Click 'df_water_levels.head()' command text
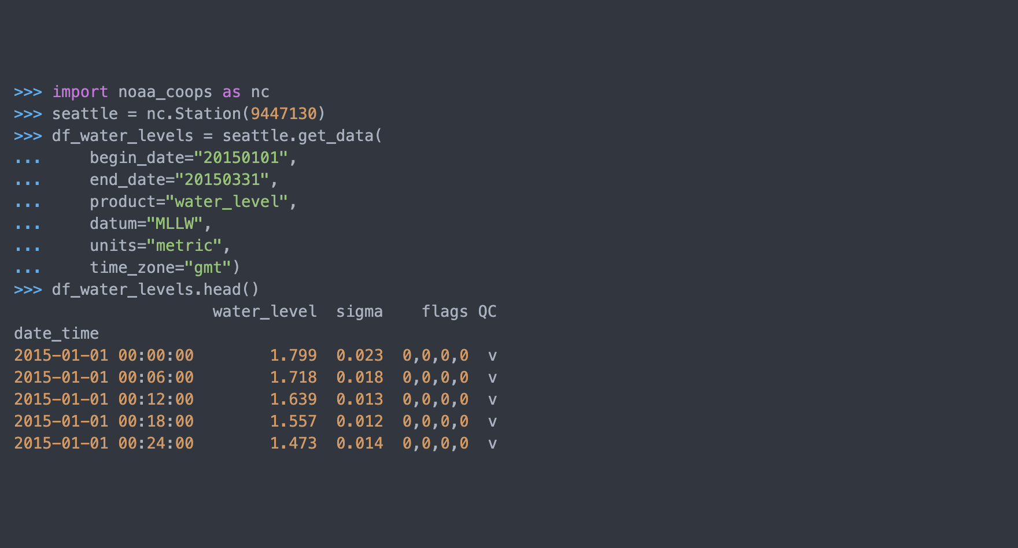Screen dimensions: 1018x548 (x=156, y=290)
